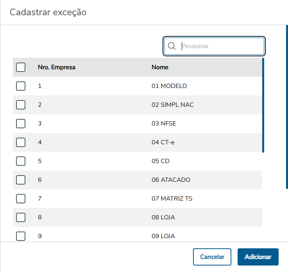Click the blue vertical table scrollbar
The image size is (288, 271).
point(263,105)
